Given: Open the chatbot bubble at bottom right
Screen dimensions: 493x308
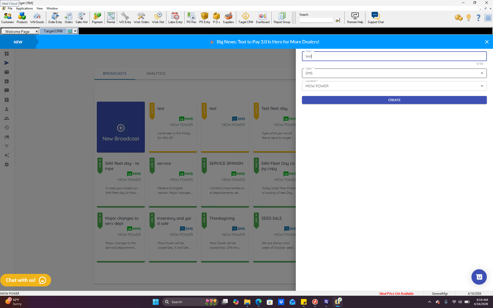Looking at the screenshot, I should click(479, 277).
